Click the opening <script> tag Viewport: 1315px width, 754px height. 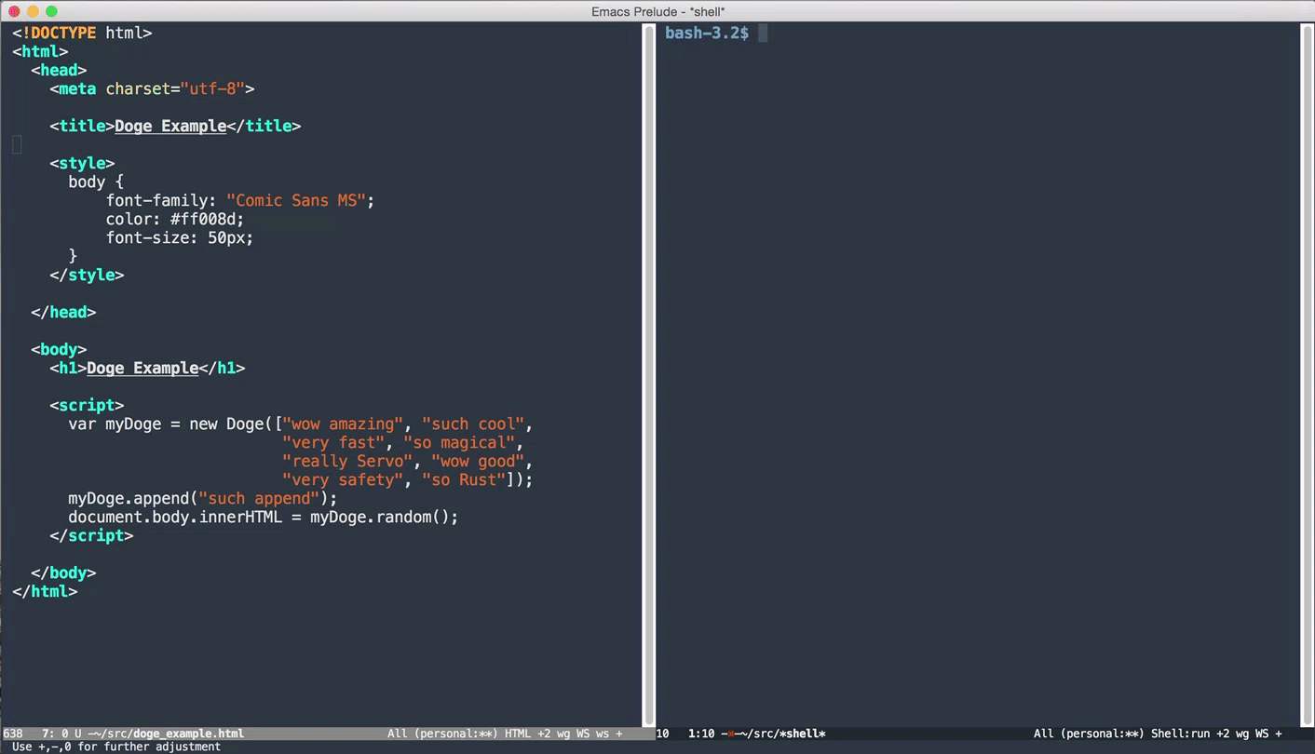87,405
